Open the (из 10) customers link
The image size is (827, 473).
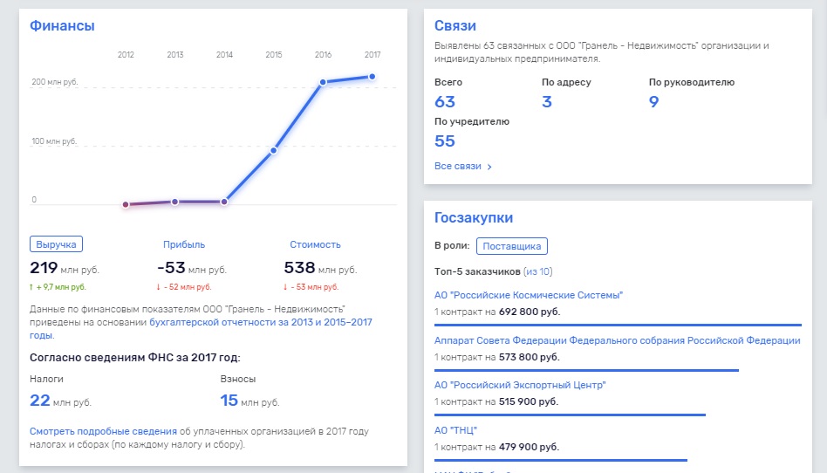pos(538,271)
